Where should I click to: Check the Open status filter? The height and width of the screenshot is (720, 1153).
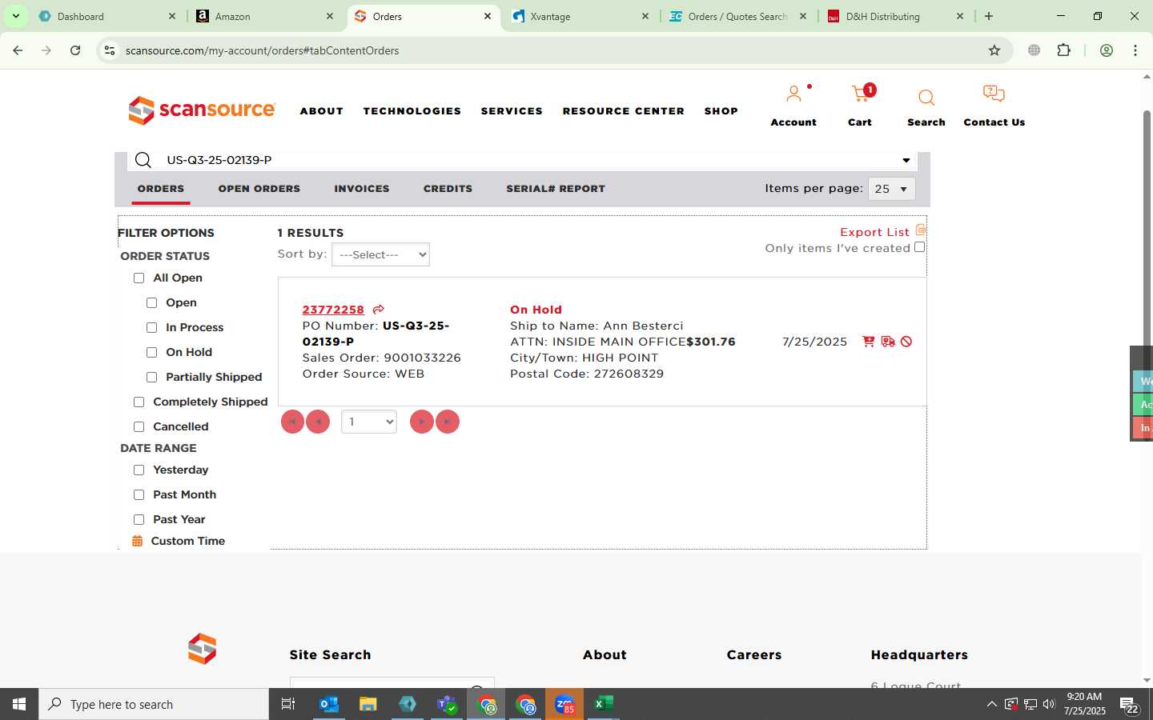pos(151,303)
